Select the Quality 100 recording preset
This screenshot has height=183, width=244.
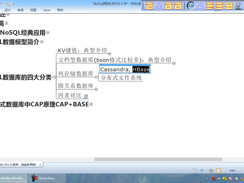(149, 6)
